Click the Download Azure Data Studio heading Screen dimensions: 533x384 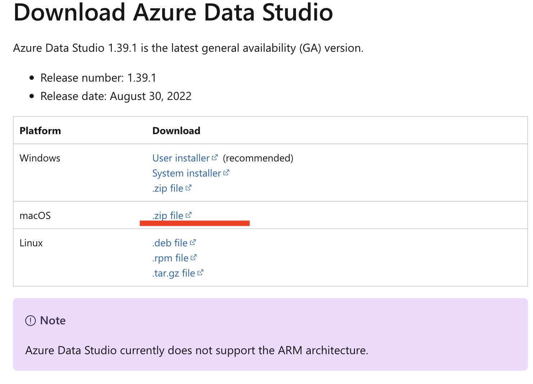pos(173,12)
